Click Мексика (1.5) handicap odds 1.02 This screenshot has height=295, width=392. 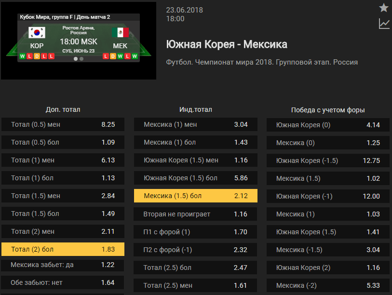[x=328, y=178]
